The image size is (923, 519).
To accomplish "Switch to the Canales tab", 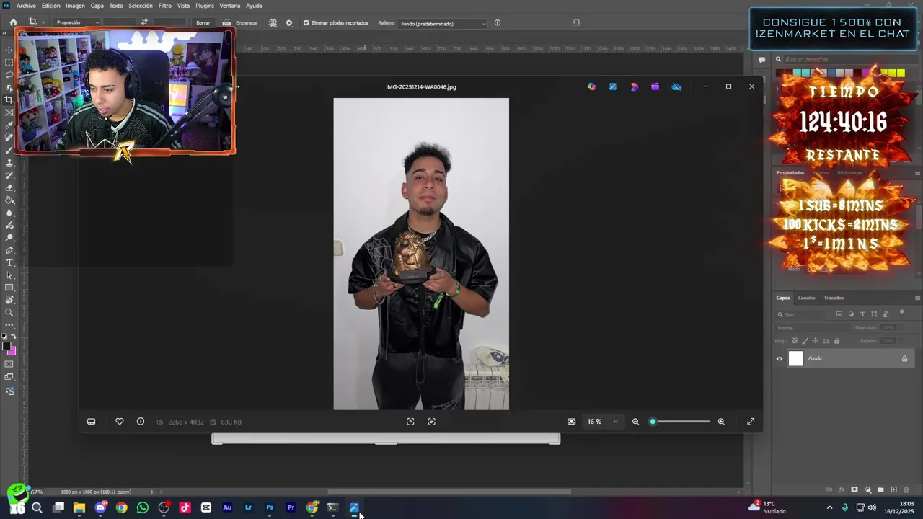I will click(806, 298).
